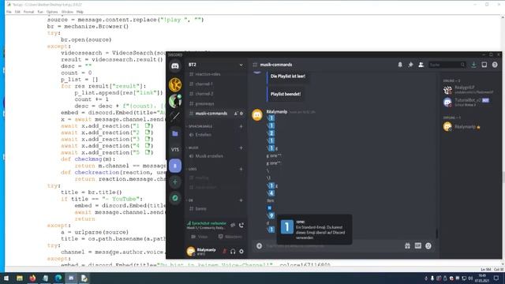Viewport: 505px width, 284px height.
Task: Click TutorialBot_v2 in member list
Action: click(469, 102)
